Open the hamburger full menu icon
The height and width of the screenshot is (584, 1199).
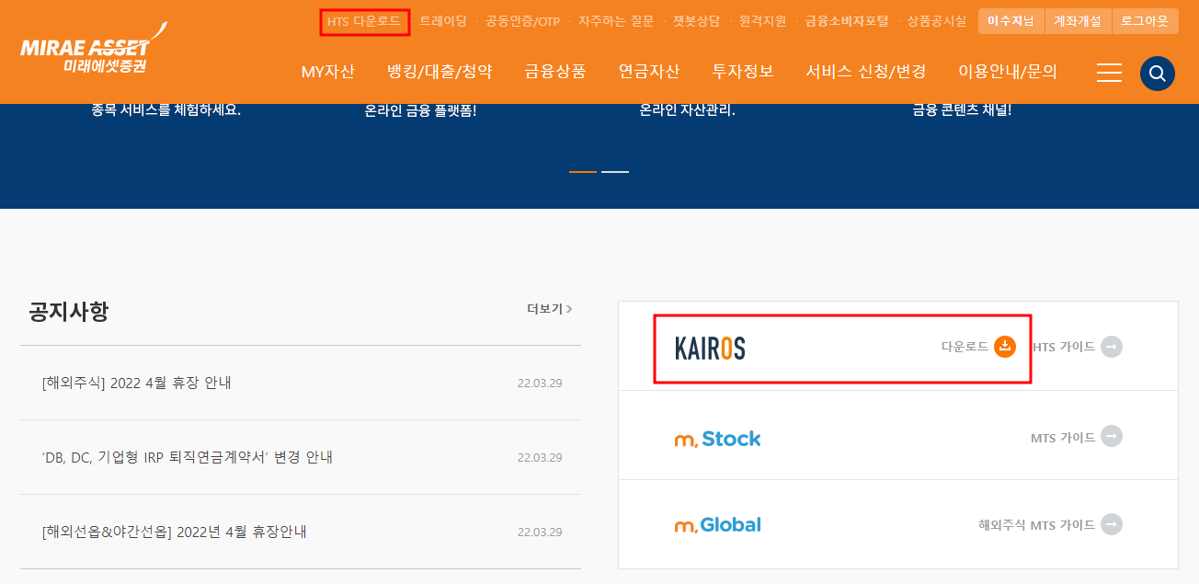[x=1110, y=73]
